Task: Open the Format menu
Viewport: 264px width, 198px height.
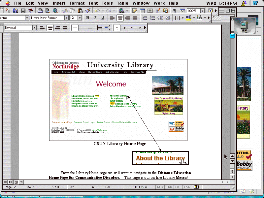Action: (77, 3)
